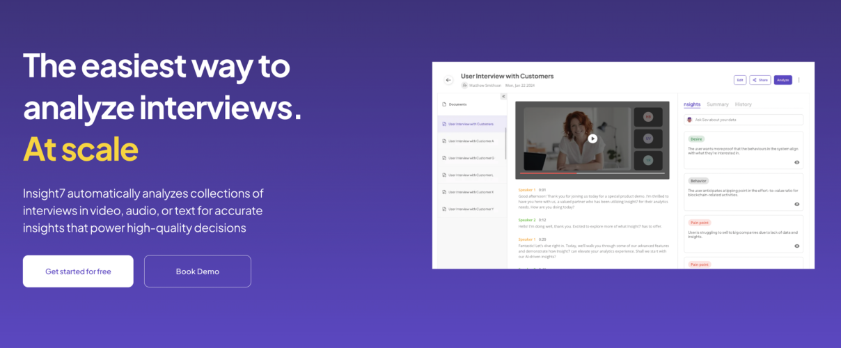Click the green Desire tag
The width and height of the screenshot is (841, 348).
pos(696,139)
